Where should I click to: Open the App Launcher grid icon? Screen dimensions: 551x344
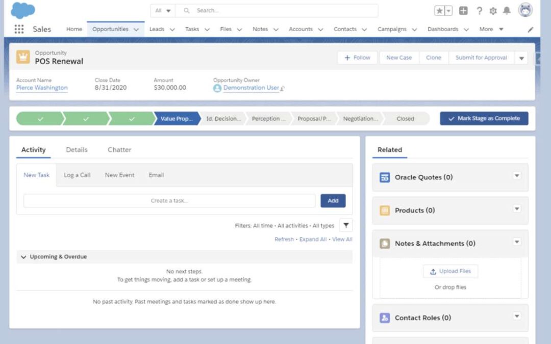pos(19,29)
